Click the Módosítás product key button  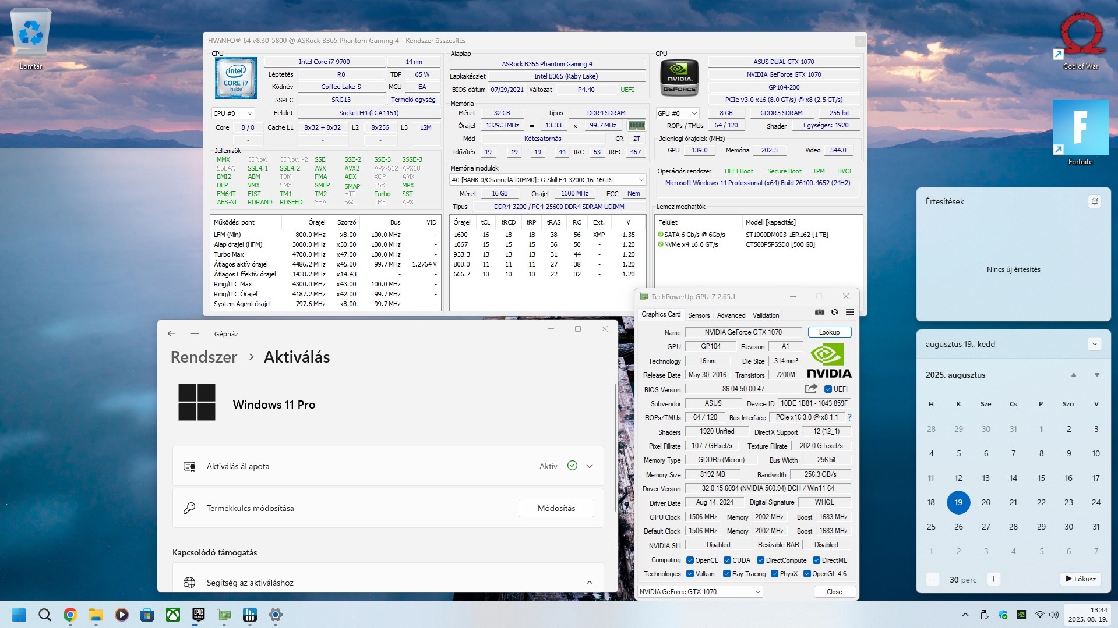tap(556, 508)
